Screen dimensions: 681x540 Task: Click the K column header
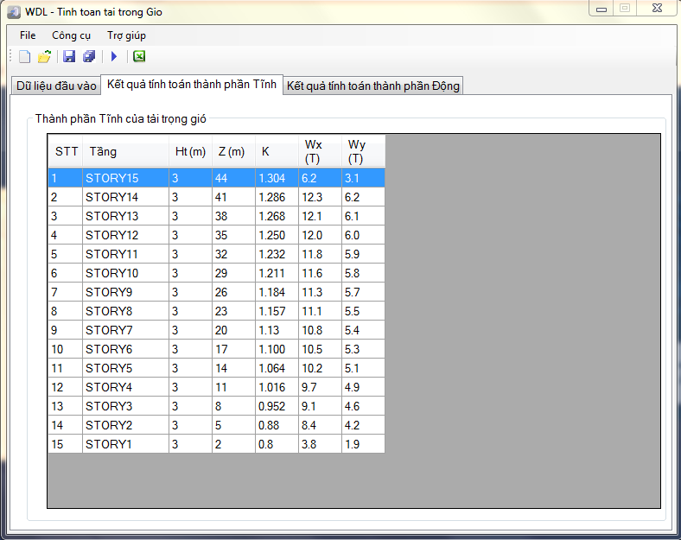pyautogui.click(x=277, y=151)
